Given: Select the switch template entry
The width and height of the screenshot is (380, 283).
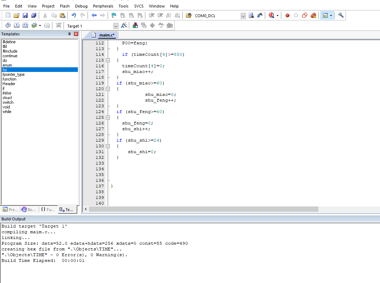Looking at the screenshot, I should click(8, 102).
